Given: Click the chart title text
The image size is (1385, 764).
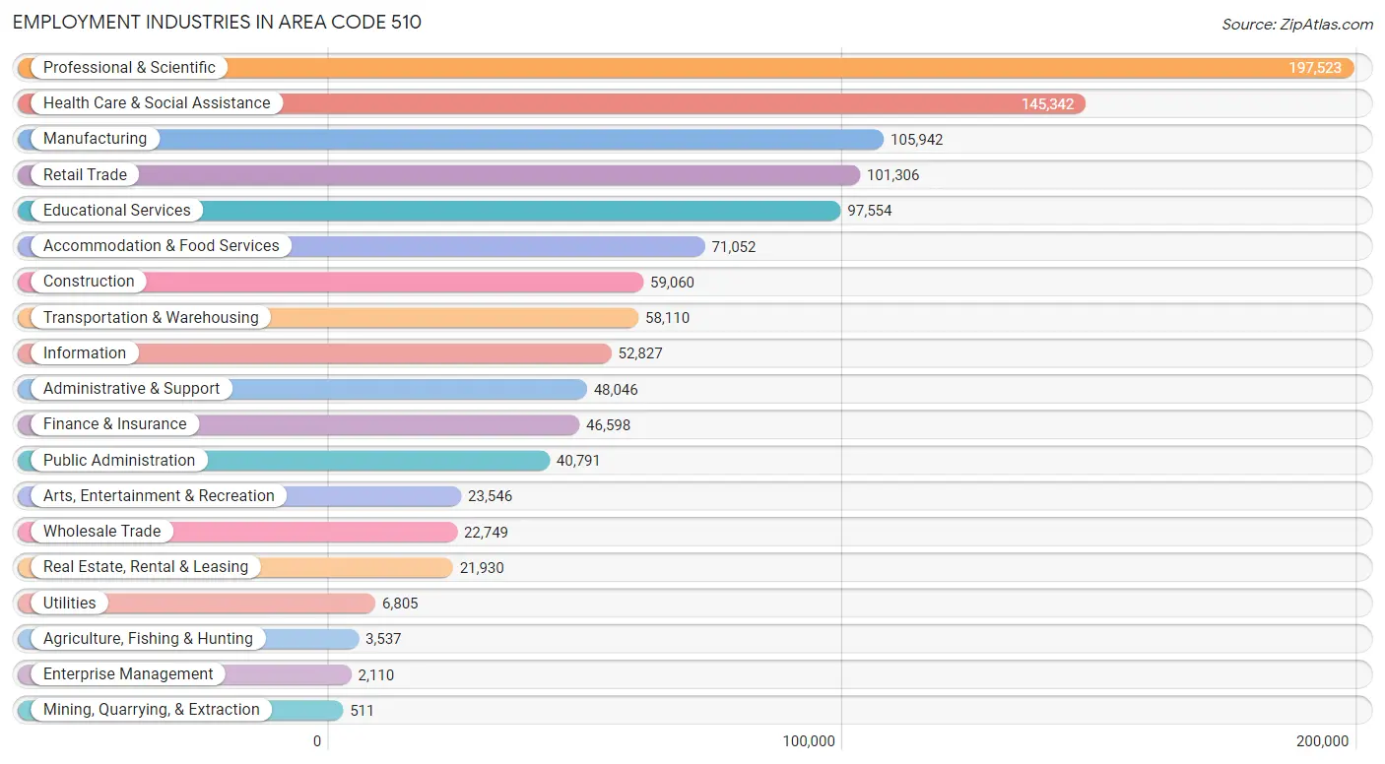Looking at the screenshot, I should tap(217, 22).
